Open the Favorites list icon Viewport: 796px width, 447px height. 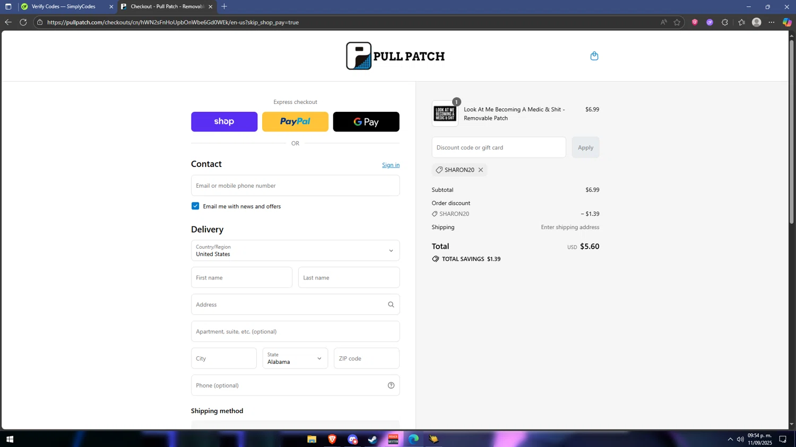[x=742, y=22]
